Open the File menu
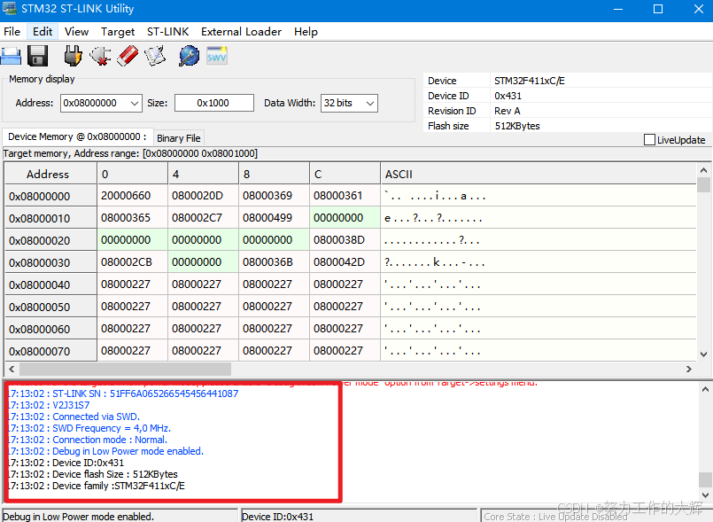713x522 pixels. point(12,32)
